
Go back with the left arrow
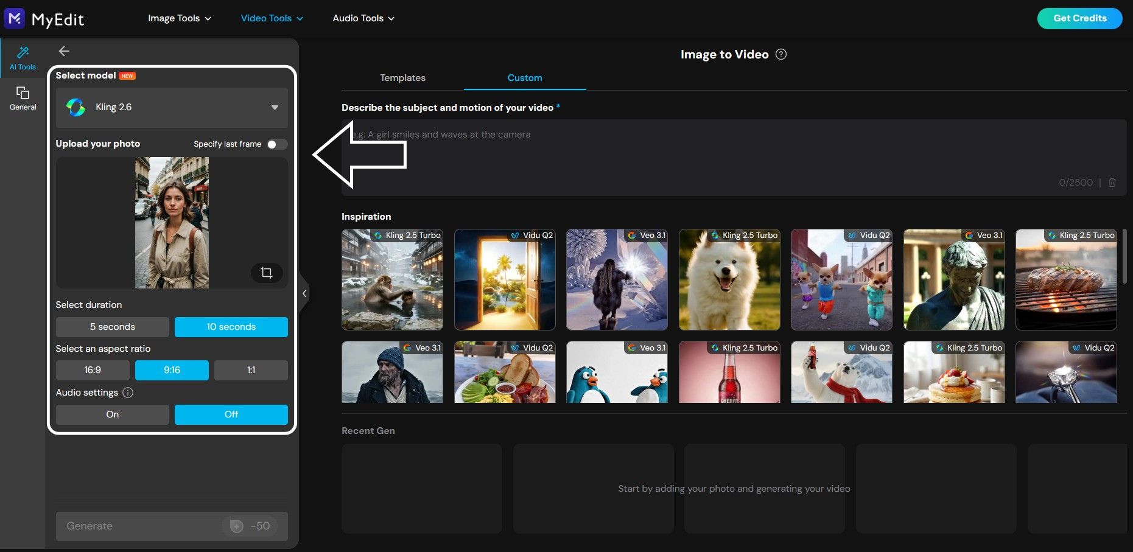pos(64,51)
